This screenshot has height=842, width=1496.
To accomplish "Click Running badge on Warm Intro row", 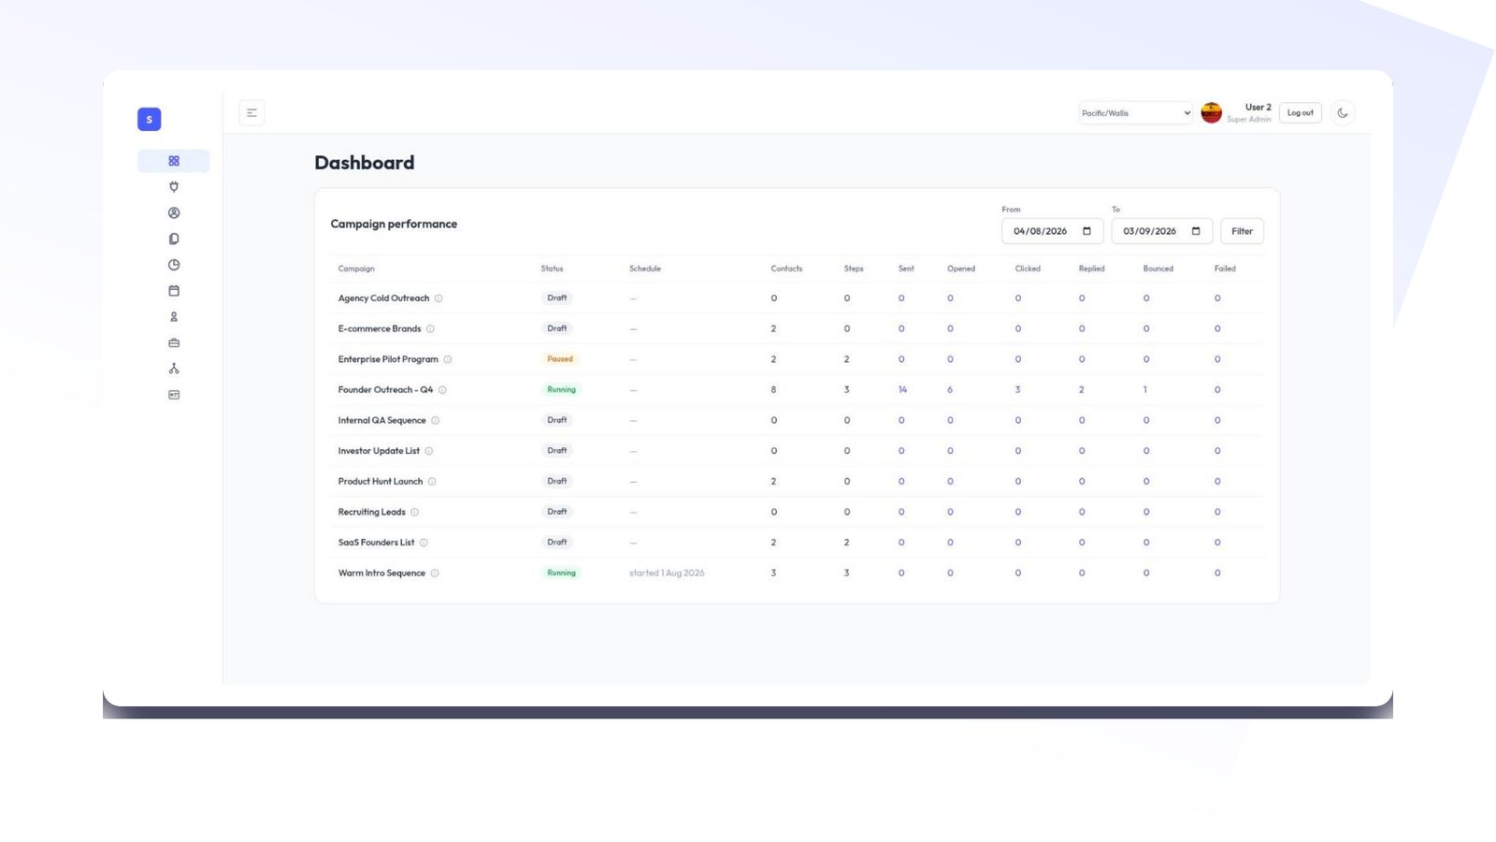I will [x=561, y=573].
